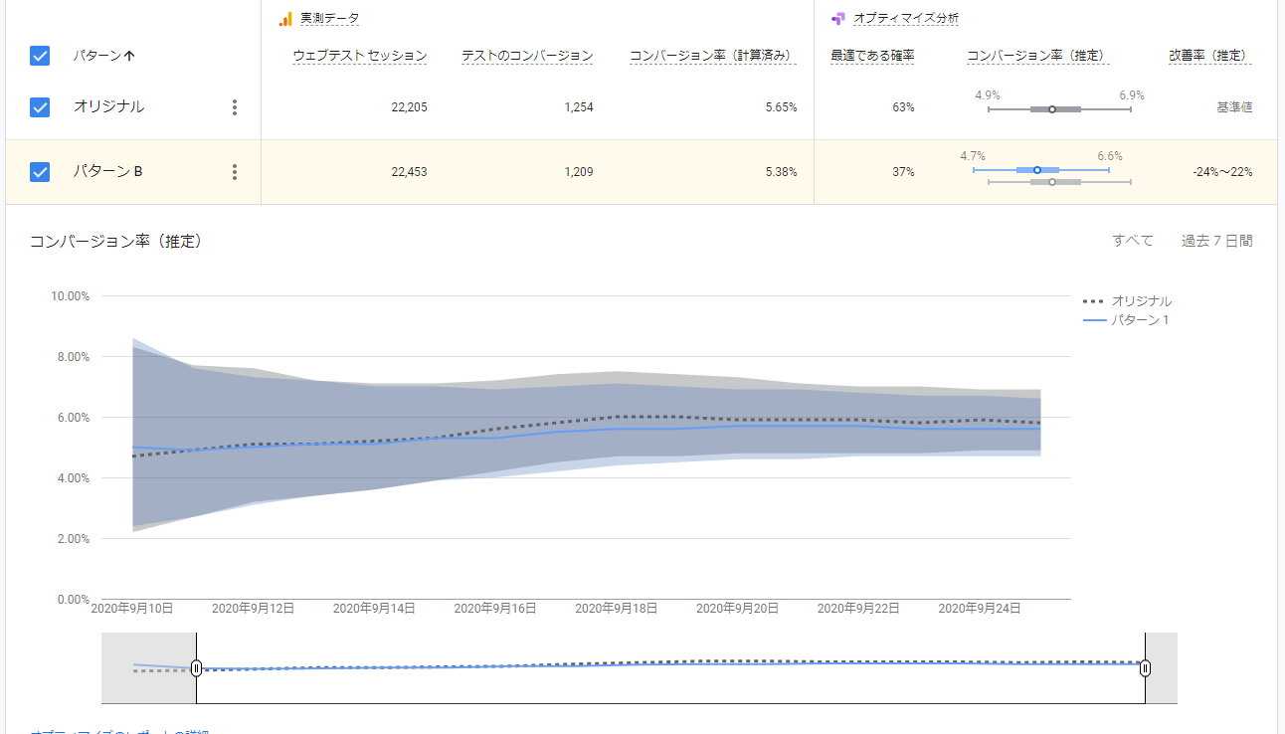1285x734 pixels.
Task: Click the オプティマイズ分析 section label
Action: tap(906, 19)
